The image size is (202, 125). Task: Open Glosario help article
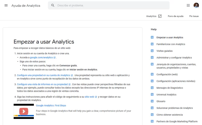[x=161, y=101]
